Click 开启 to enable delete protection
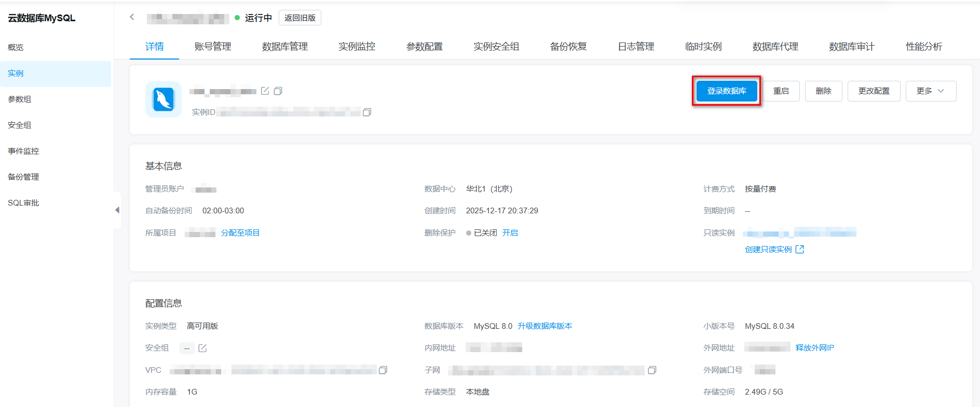980x407 pixels. coord(510,233)
